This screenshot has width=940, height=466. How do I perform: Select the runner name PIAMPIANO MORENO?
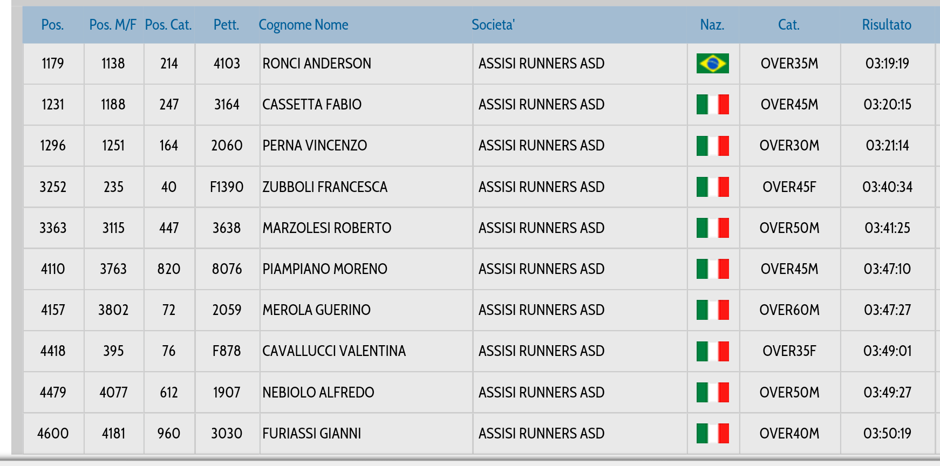(325, 269)
